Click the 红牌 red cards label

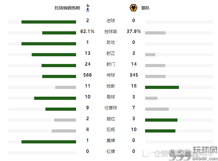[111, 151]
